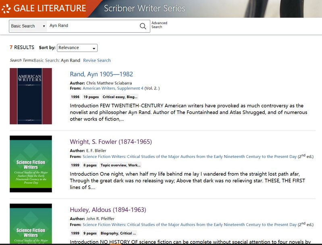The height and width of the screenshot is (245, 322).
Task: Open Science Fiction Writers source under Huxley entry
Action: coord(189,225)
